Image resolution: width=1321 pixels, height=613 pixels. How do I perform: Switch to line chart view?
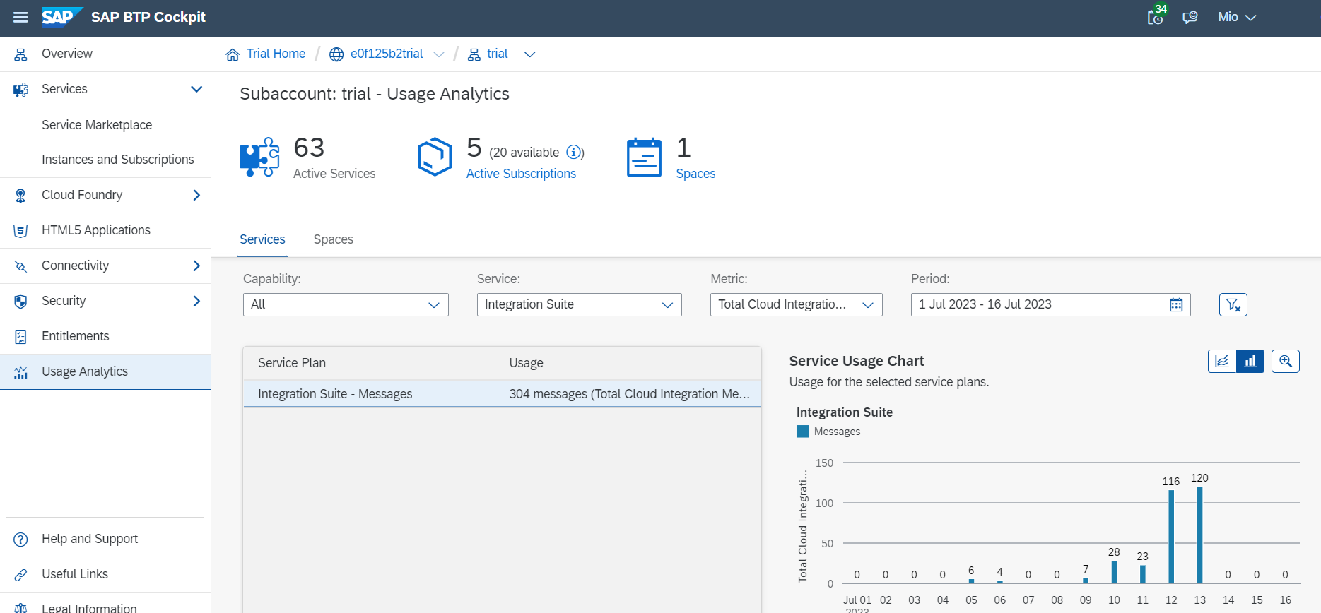point(1222,361)
